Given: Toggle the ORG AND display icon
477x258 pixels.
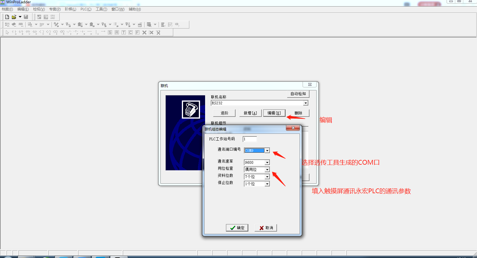Looking at the screenshot, I should pyautogui.click(x=53, y=17).
